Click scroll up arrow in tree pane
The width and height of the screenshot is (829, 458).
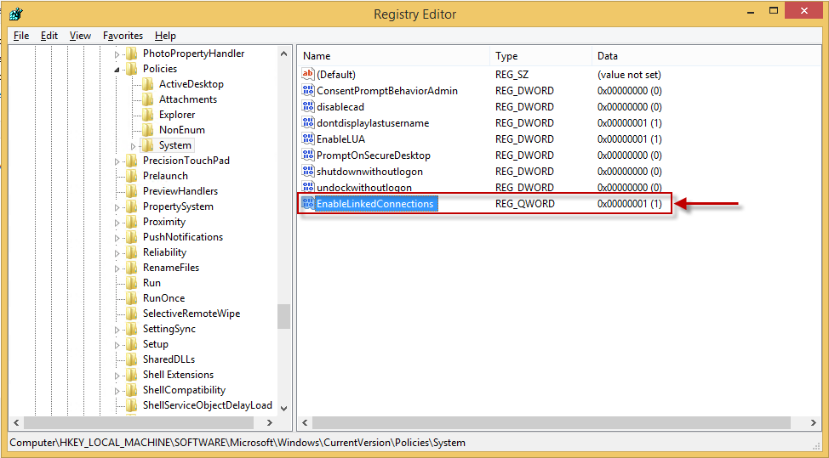[x=284, y=54]
